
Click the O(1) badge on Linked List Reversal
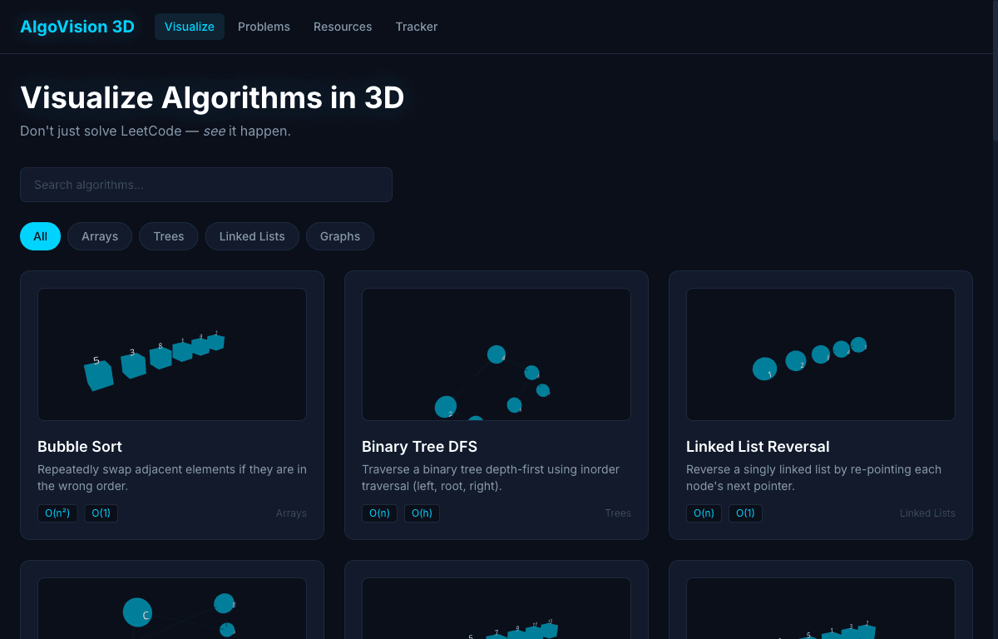[x=745, y=513]
